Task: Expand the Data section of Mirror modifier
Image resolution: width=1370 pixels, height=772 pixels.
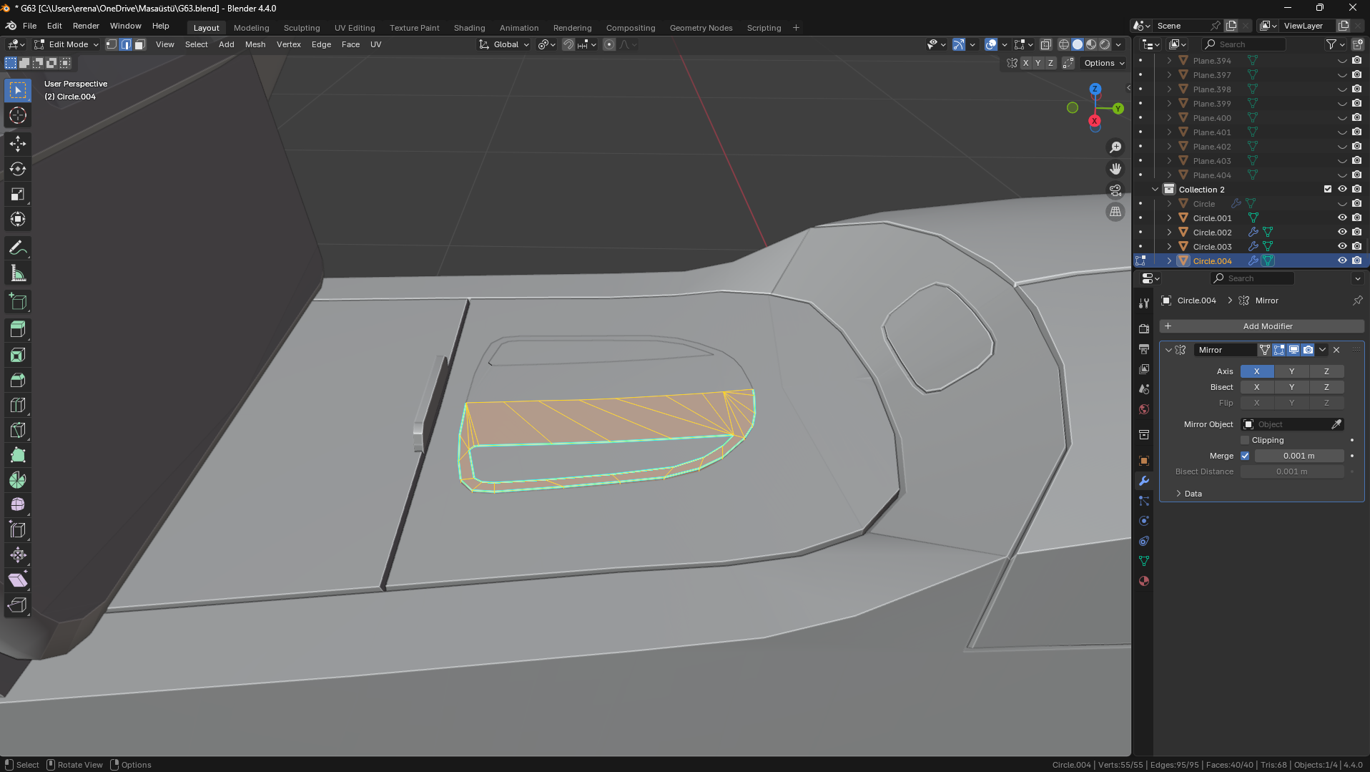Action: (1178, 494)
